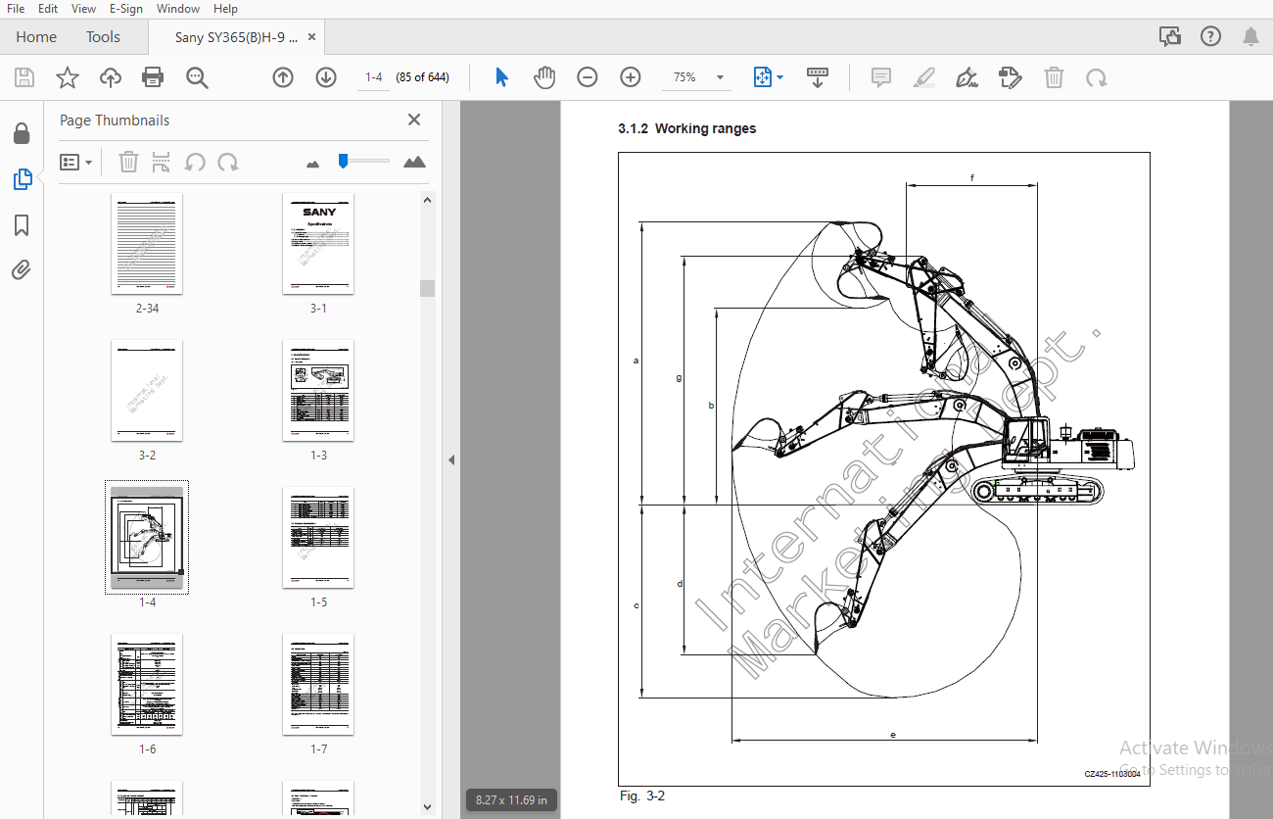Click the page number input field
The image size is (1273, 819).
pos(373,77)
